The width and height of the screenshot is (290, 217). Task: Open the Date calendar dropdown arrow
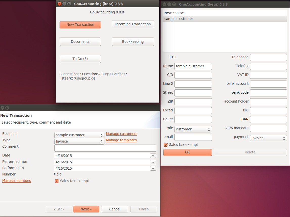153,156
